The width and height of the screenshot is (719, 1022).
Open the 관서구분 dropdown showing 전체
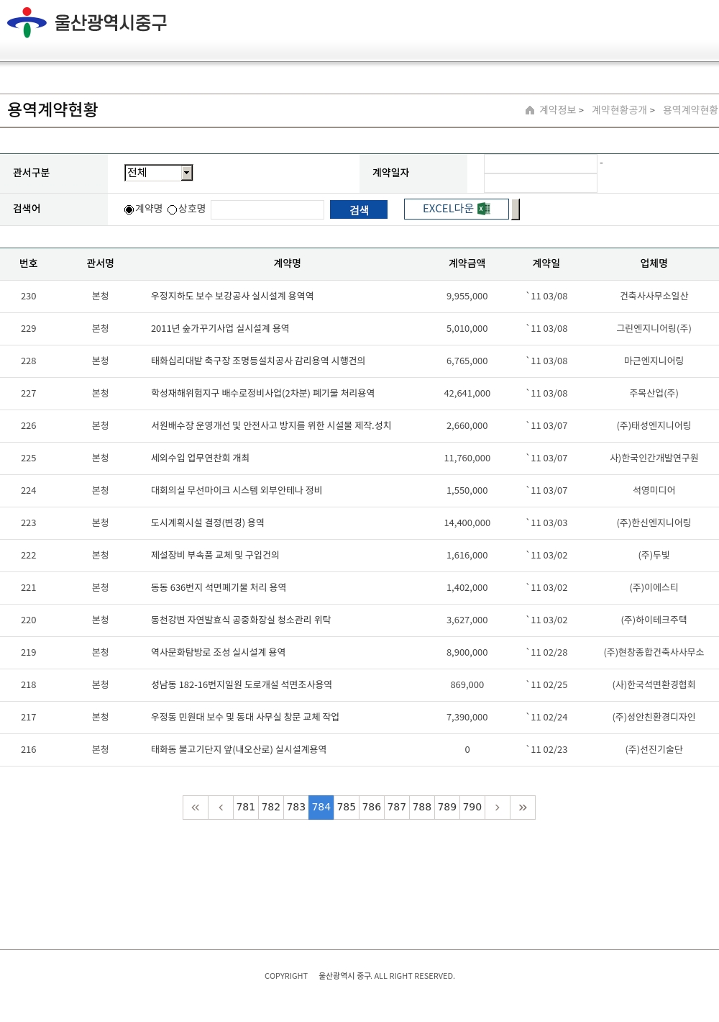click(153, 173)
